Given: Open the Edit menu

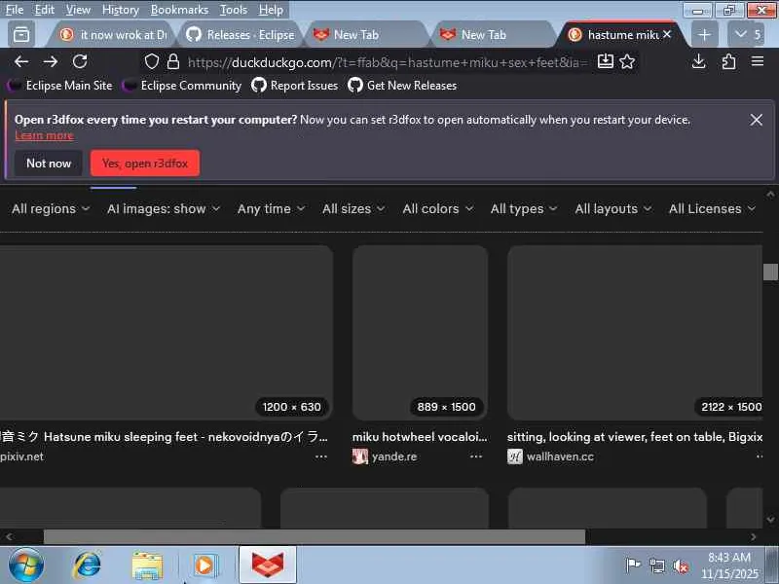Looking at the screenshot, I should [x=44, y=10].
